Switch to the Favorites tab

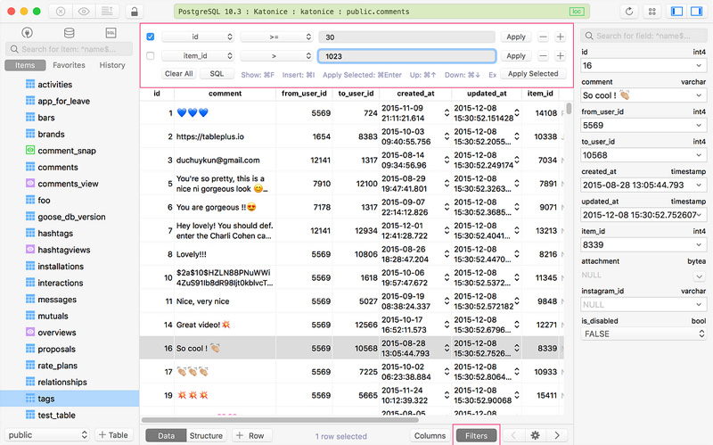[69, 65]
